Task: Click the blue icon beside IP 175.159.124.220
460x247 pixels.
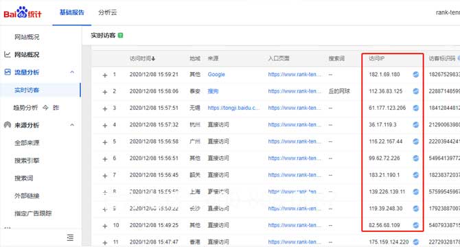Action: click(415, 242)
